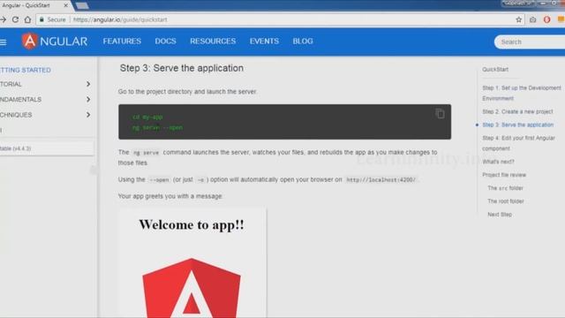The height and width of the screenshot is (318, 565).
Task: Go to Step 3: Serve the application link
Action: [518, 125]
